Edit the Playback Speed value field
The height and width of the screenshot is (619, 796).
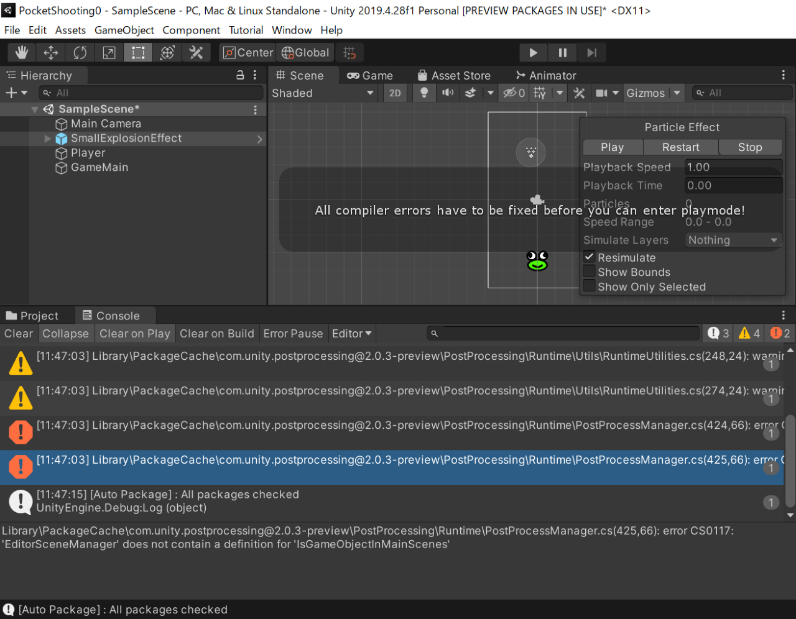(x=733, y=167)
